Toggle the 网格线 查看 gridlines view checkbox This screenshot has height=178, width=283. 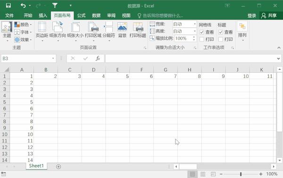pos(202,32)
